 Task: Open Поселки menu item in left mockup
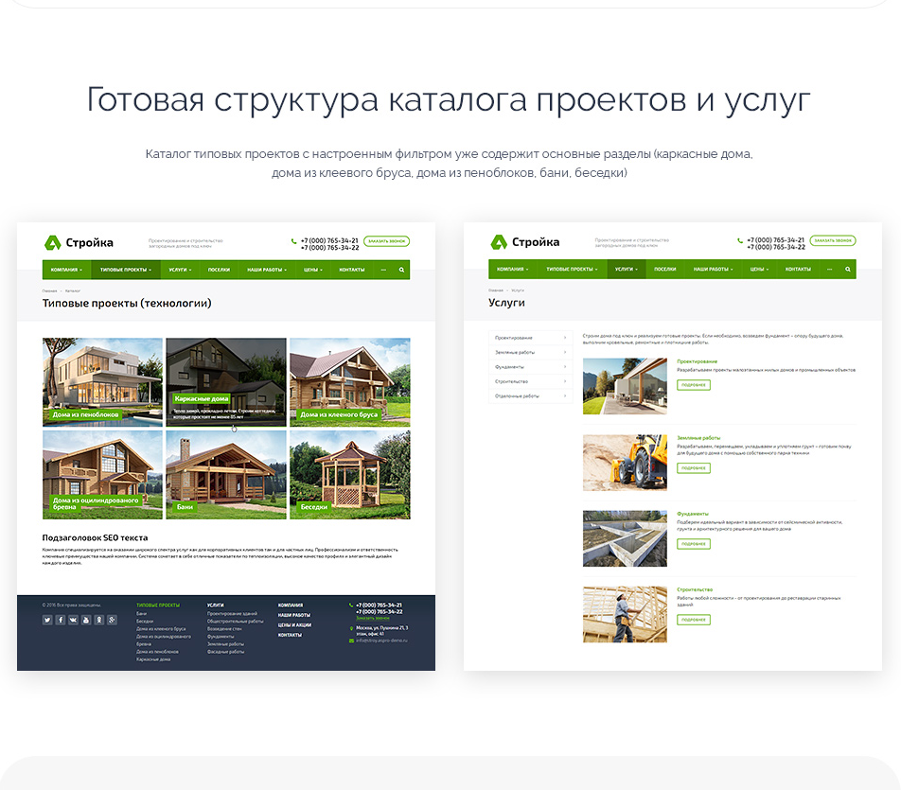pyautogui.click(x=219, y=270)
